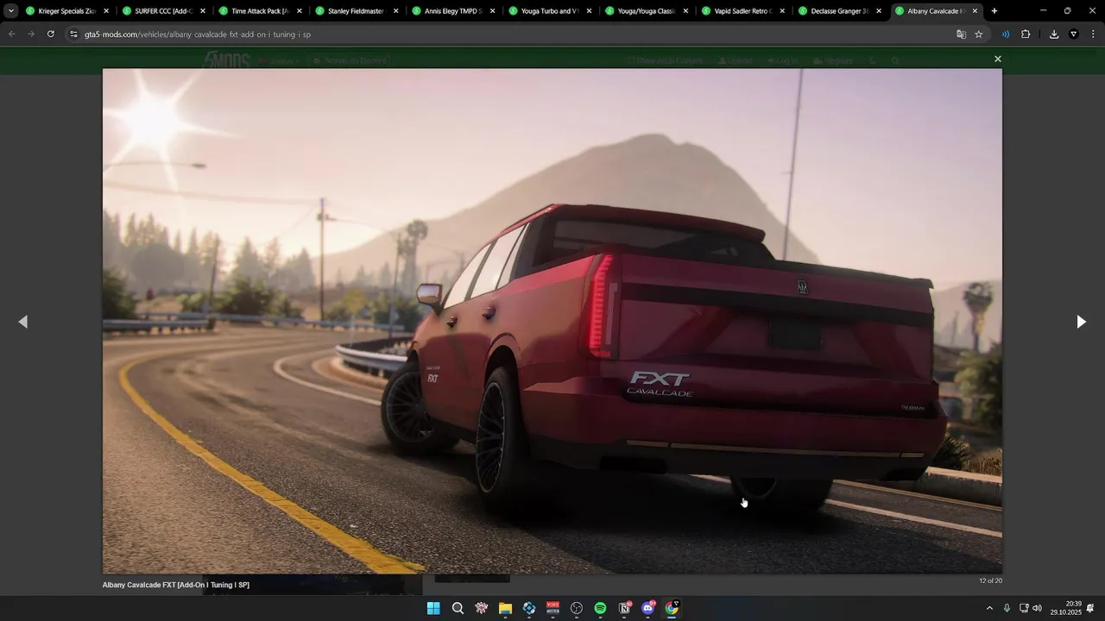The height and width of the screenshot is (621, 1105).
Task: Reload the current page
Action: click(x=50, y=34)
